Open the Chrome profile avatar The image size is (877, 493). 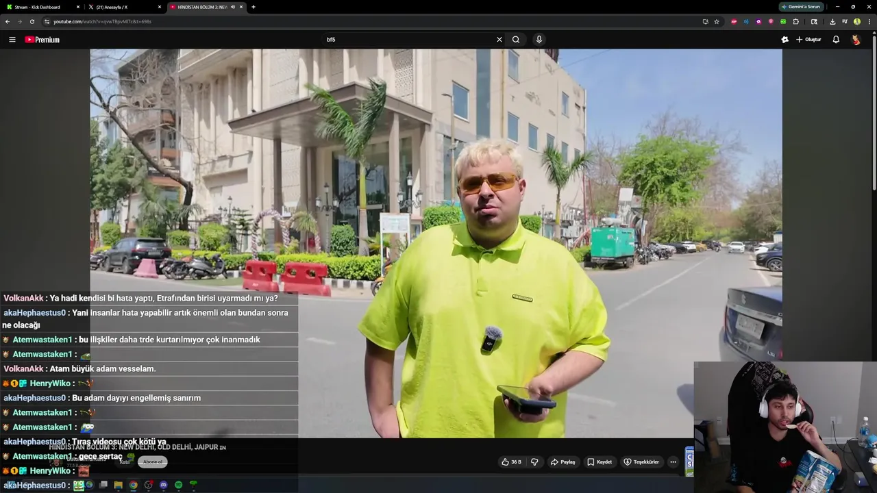pos(857,21)
